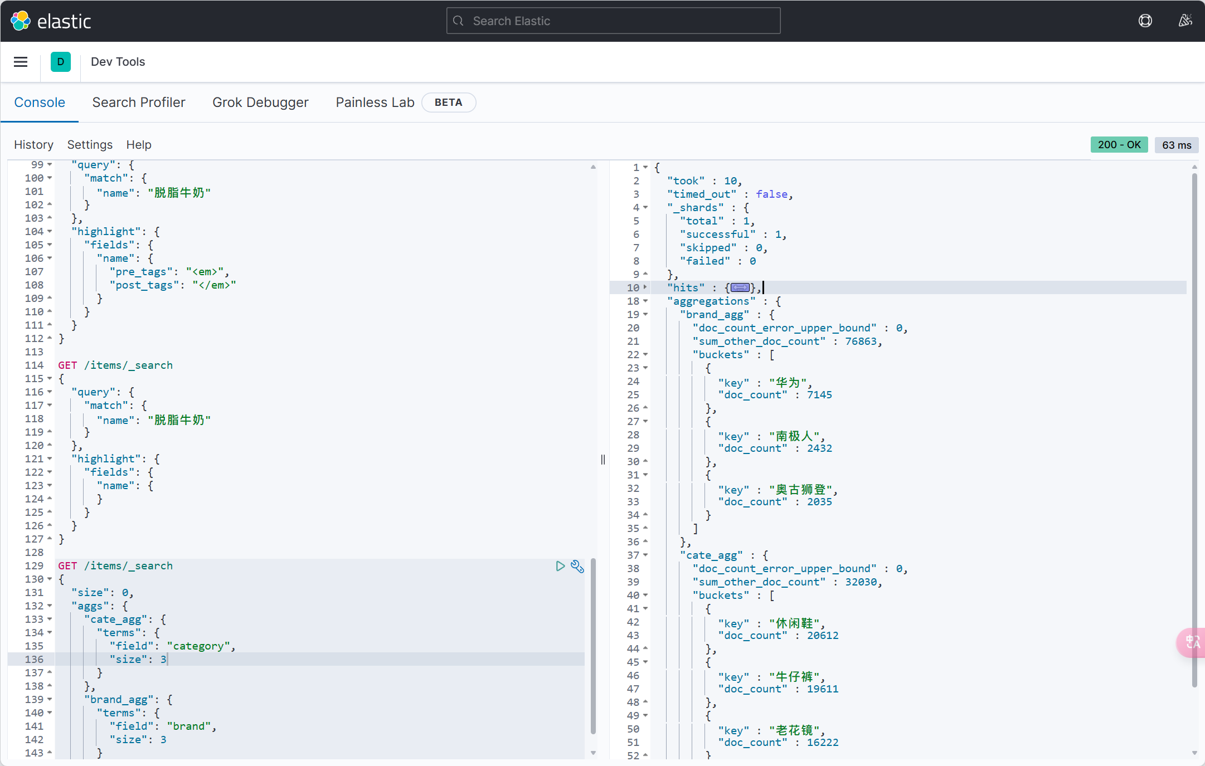1205x766 pixels.
Task: Collapse the aggregations block on line 18
Action: click(x=645, y=301)
